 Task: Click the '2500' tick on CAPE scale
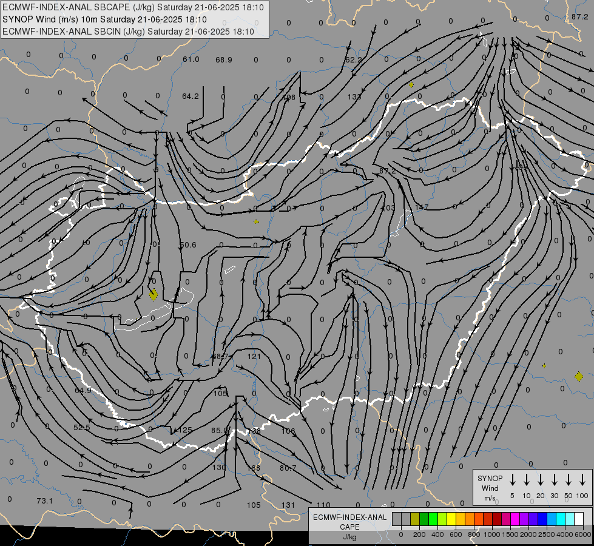[x=547, y=534]
